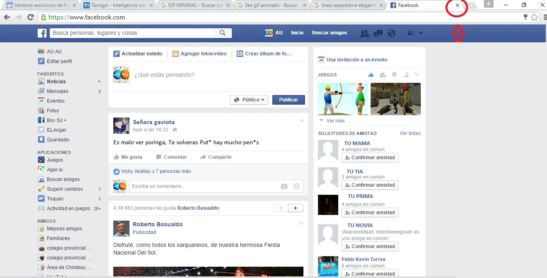Expand Ver más under games
The height and width of the screenshot is (278, 547).
(335, 121)
